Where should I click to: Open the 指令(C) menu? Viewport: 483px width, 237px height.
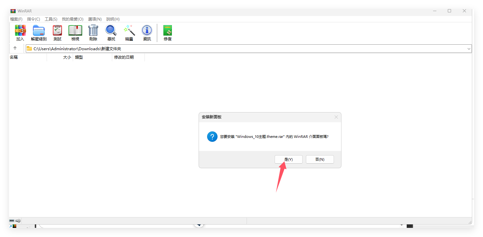pos(34,19)
